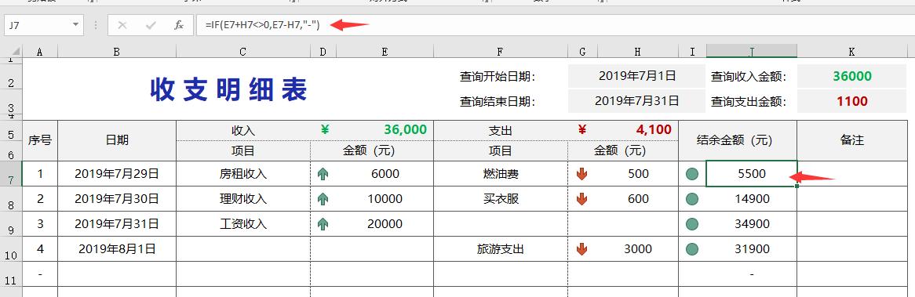
Task: Select column H header
Action: (x=637, y=52)
